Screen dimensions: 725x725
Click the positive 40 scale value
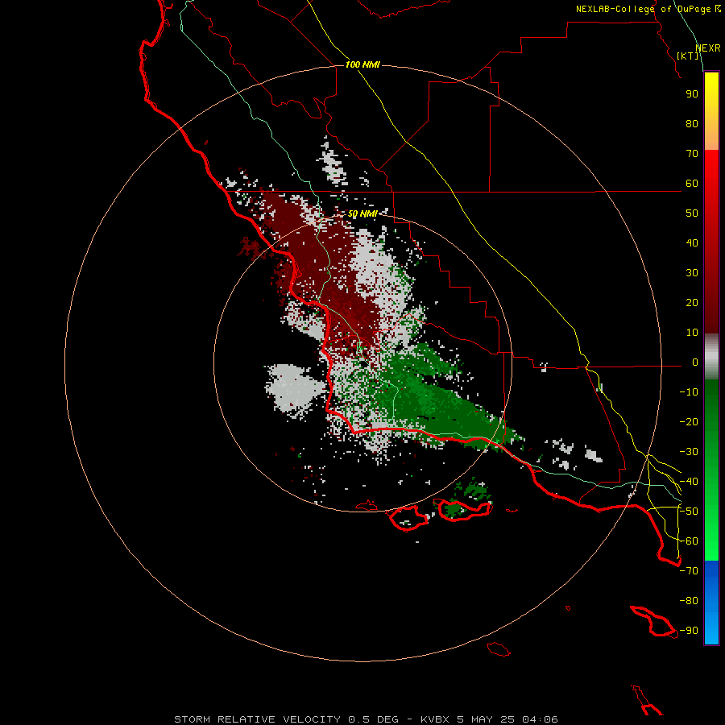coord(692,243)
